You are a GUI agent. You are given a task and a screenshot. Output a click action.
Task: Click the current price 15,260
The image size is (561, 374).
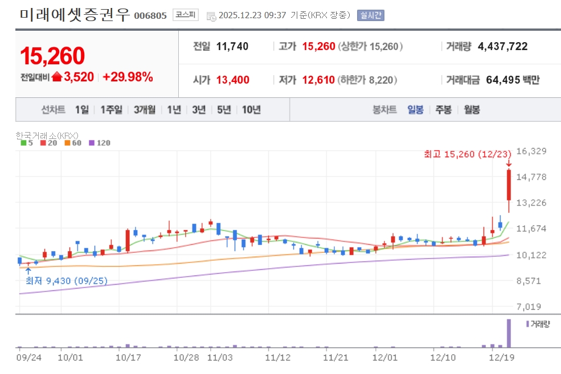click(52, 56)
